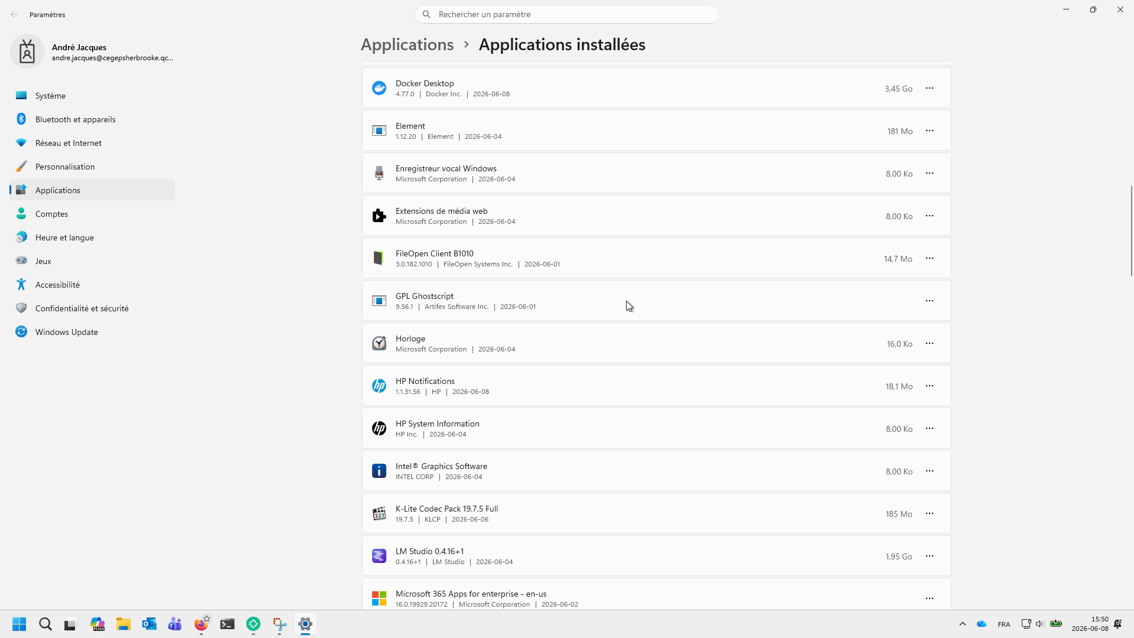Open the Terminal taskbar icon

pos(227,624)
